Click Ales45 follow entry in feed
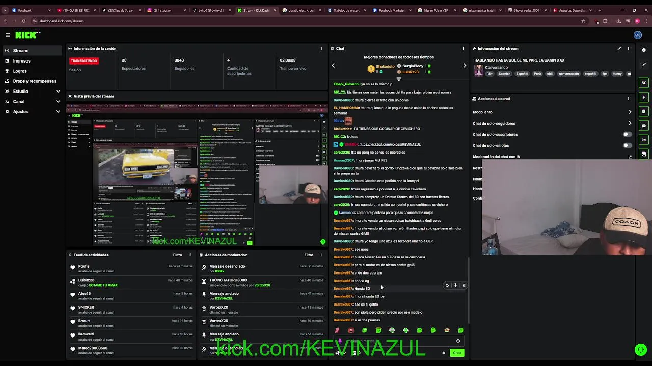This screenshot has height=366, width=652. pos(131,296)
